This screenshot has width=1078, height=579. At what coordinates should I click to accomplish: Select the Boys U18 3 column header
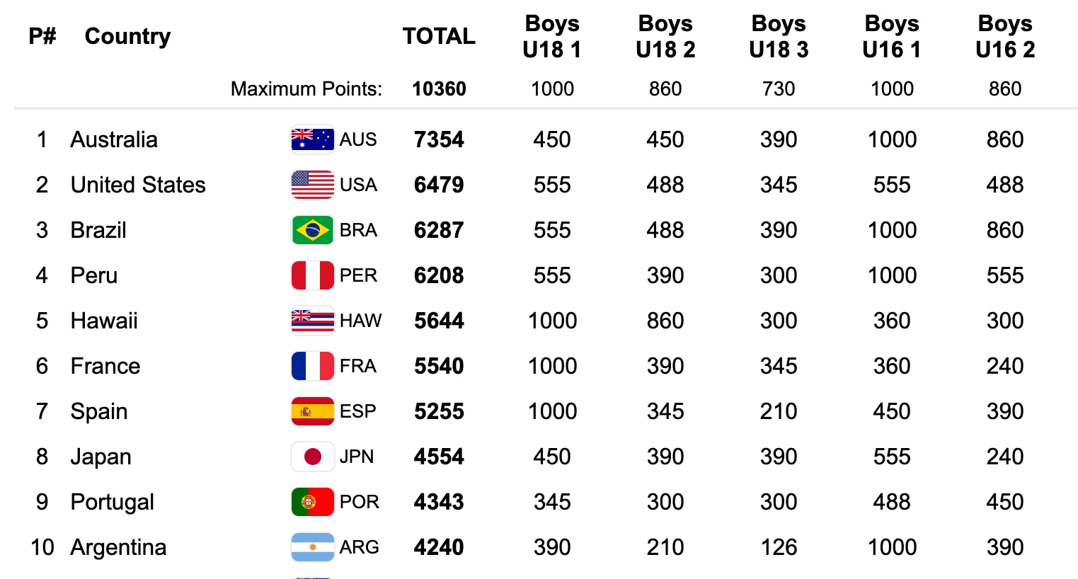tap(779, 36)
